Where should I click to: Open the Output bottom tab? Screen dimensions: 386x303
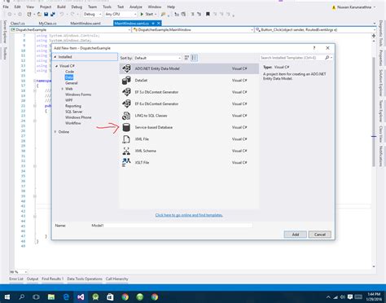(x=33, y=279)
